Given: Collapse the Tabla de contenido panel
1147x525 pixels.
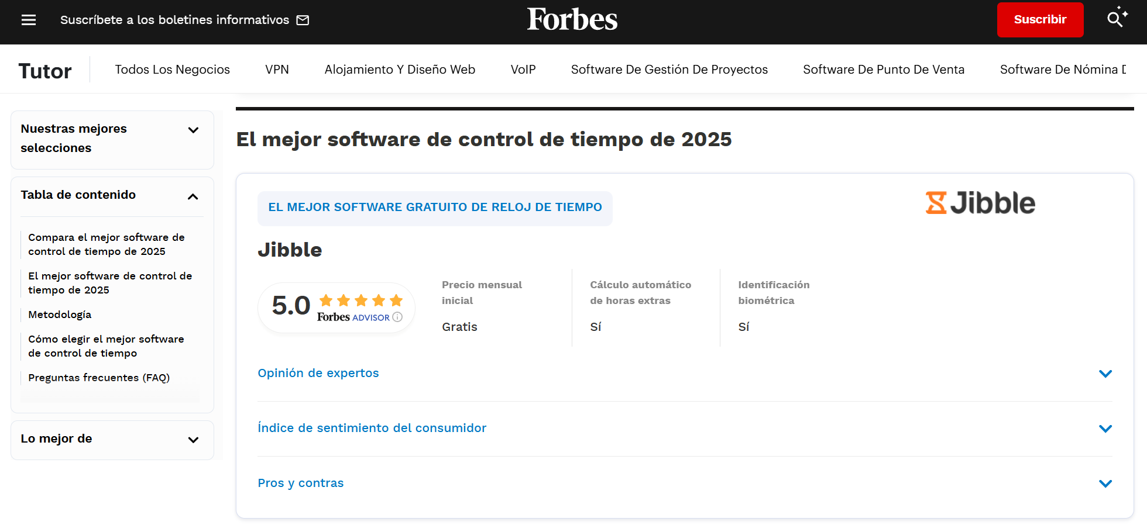Looking at the screenshot, I should (193, 196).
